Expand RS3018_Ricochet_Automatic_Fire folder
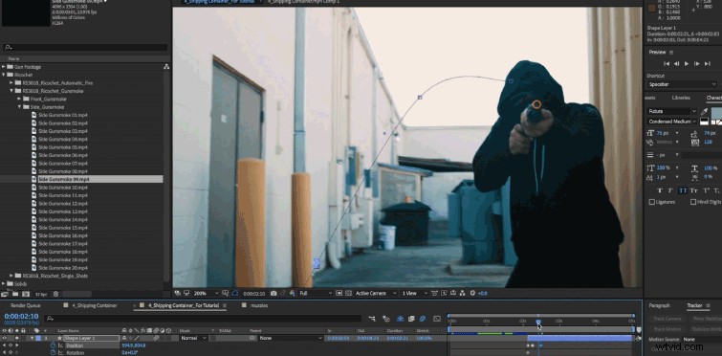 (x=11, y=83)
